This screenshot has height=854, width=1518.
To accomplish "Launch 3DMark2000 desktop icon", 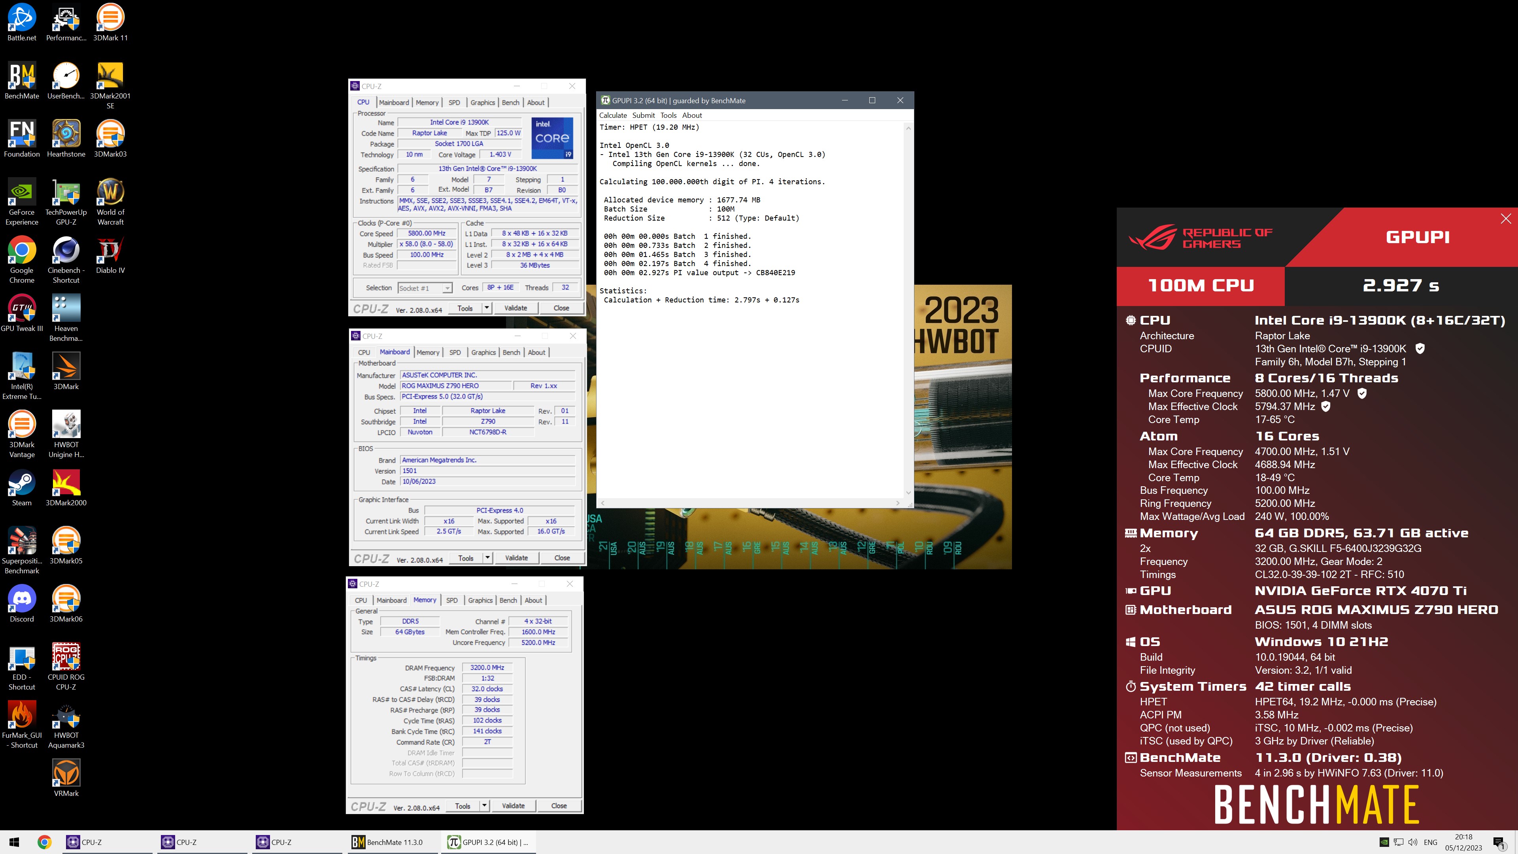I will 66,487.
